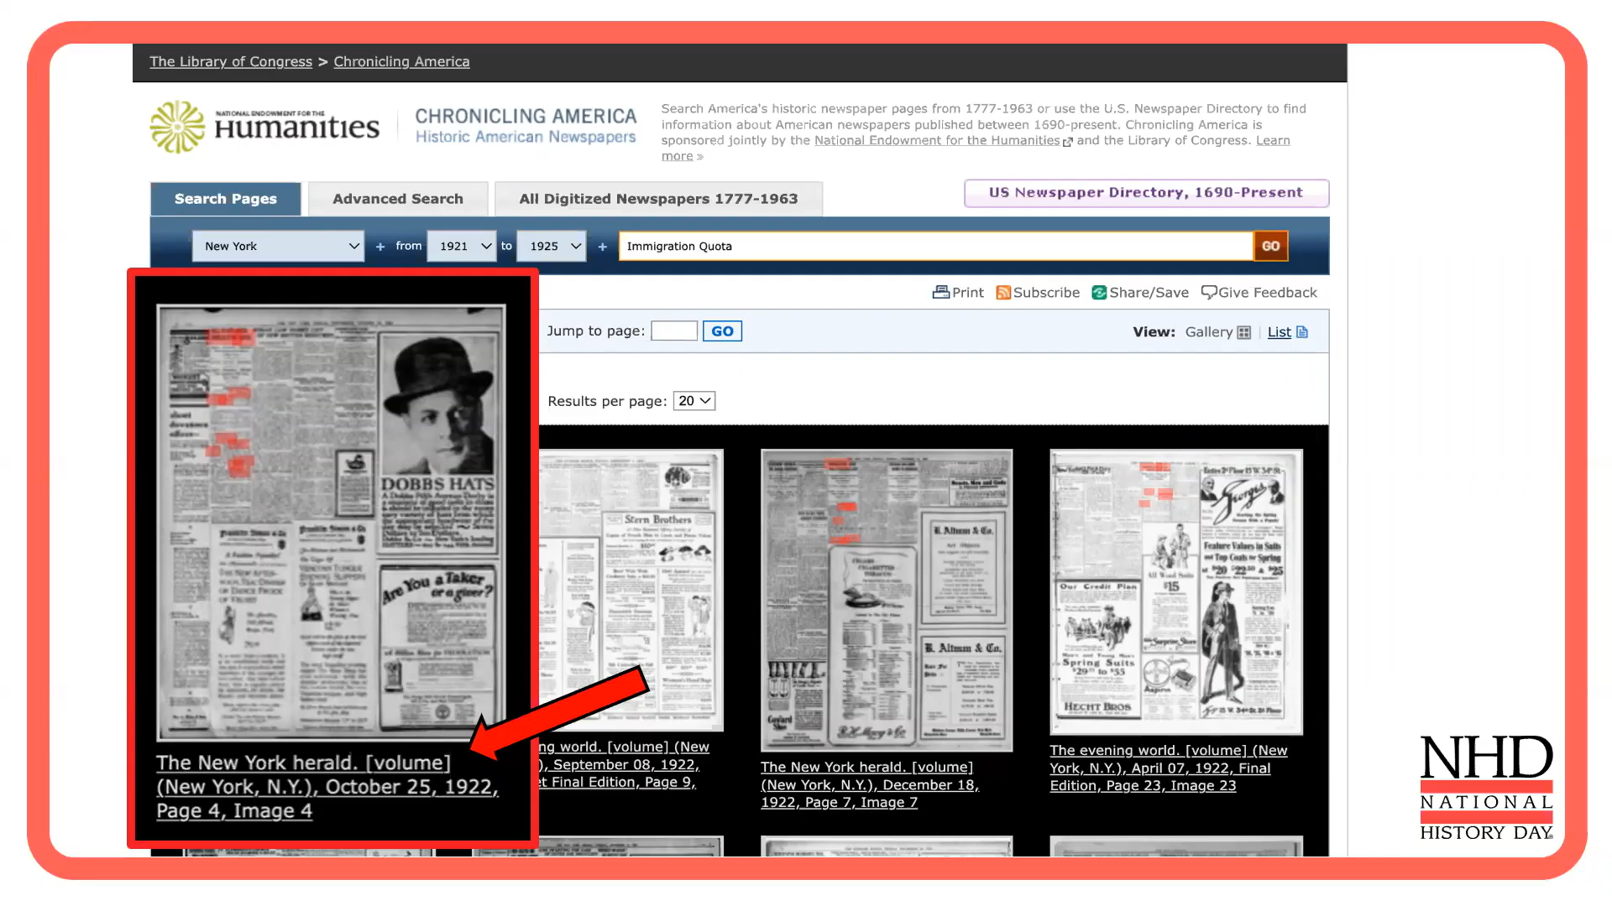Click the blue GO jump-to-page button
This screenshot has width=1612, height=906.
coord(722,331)
